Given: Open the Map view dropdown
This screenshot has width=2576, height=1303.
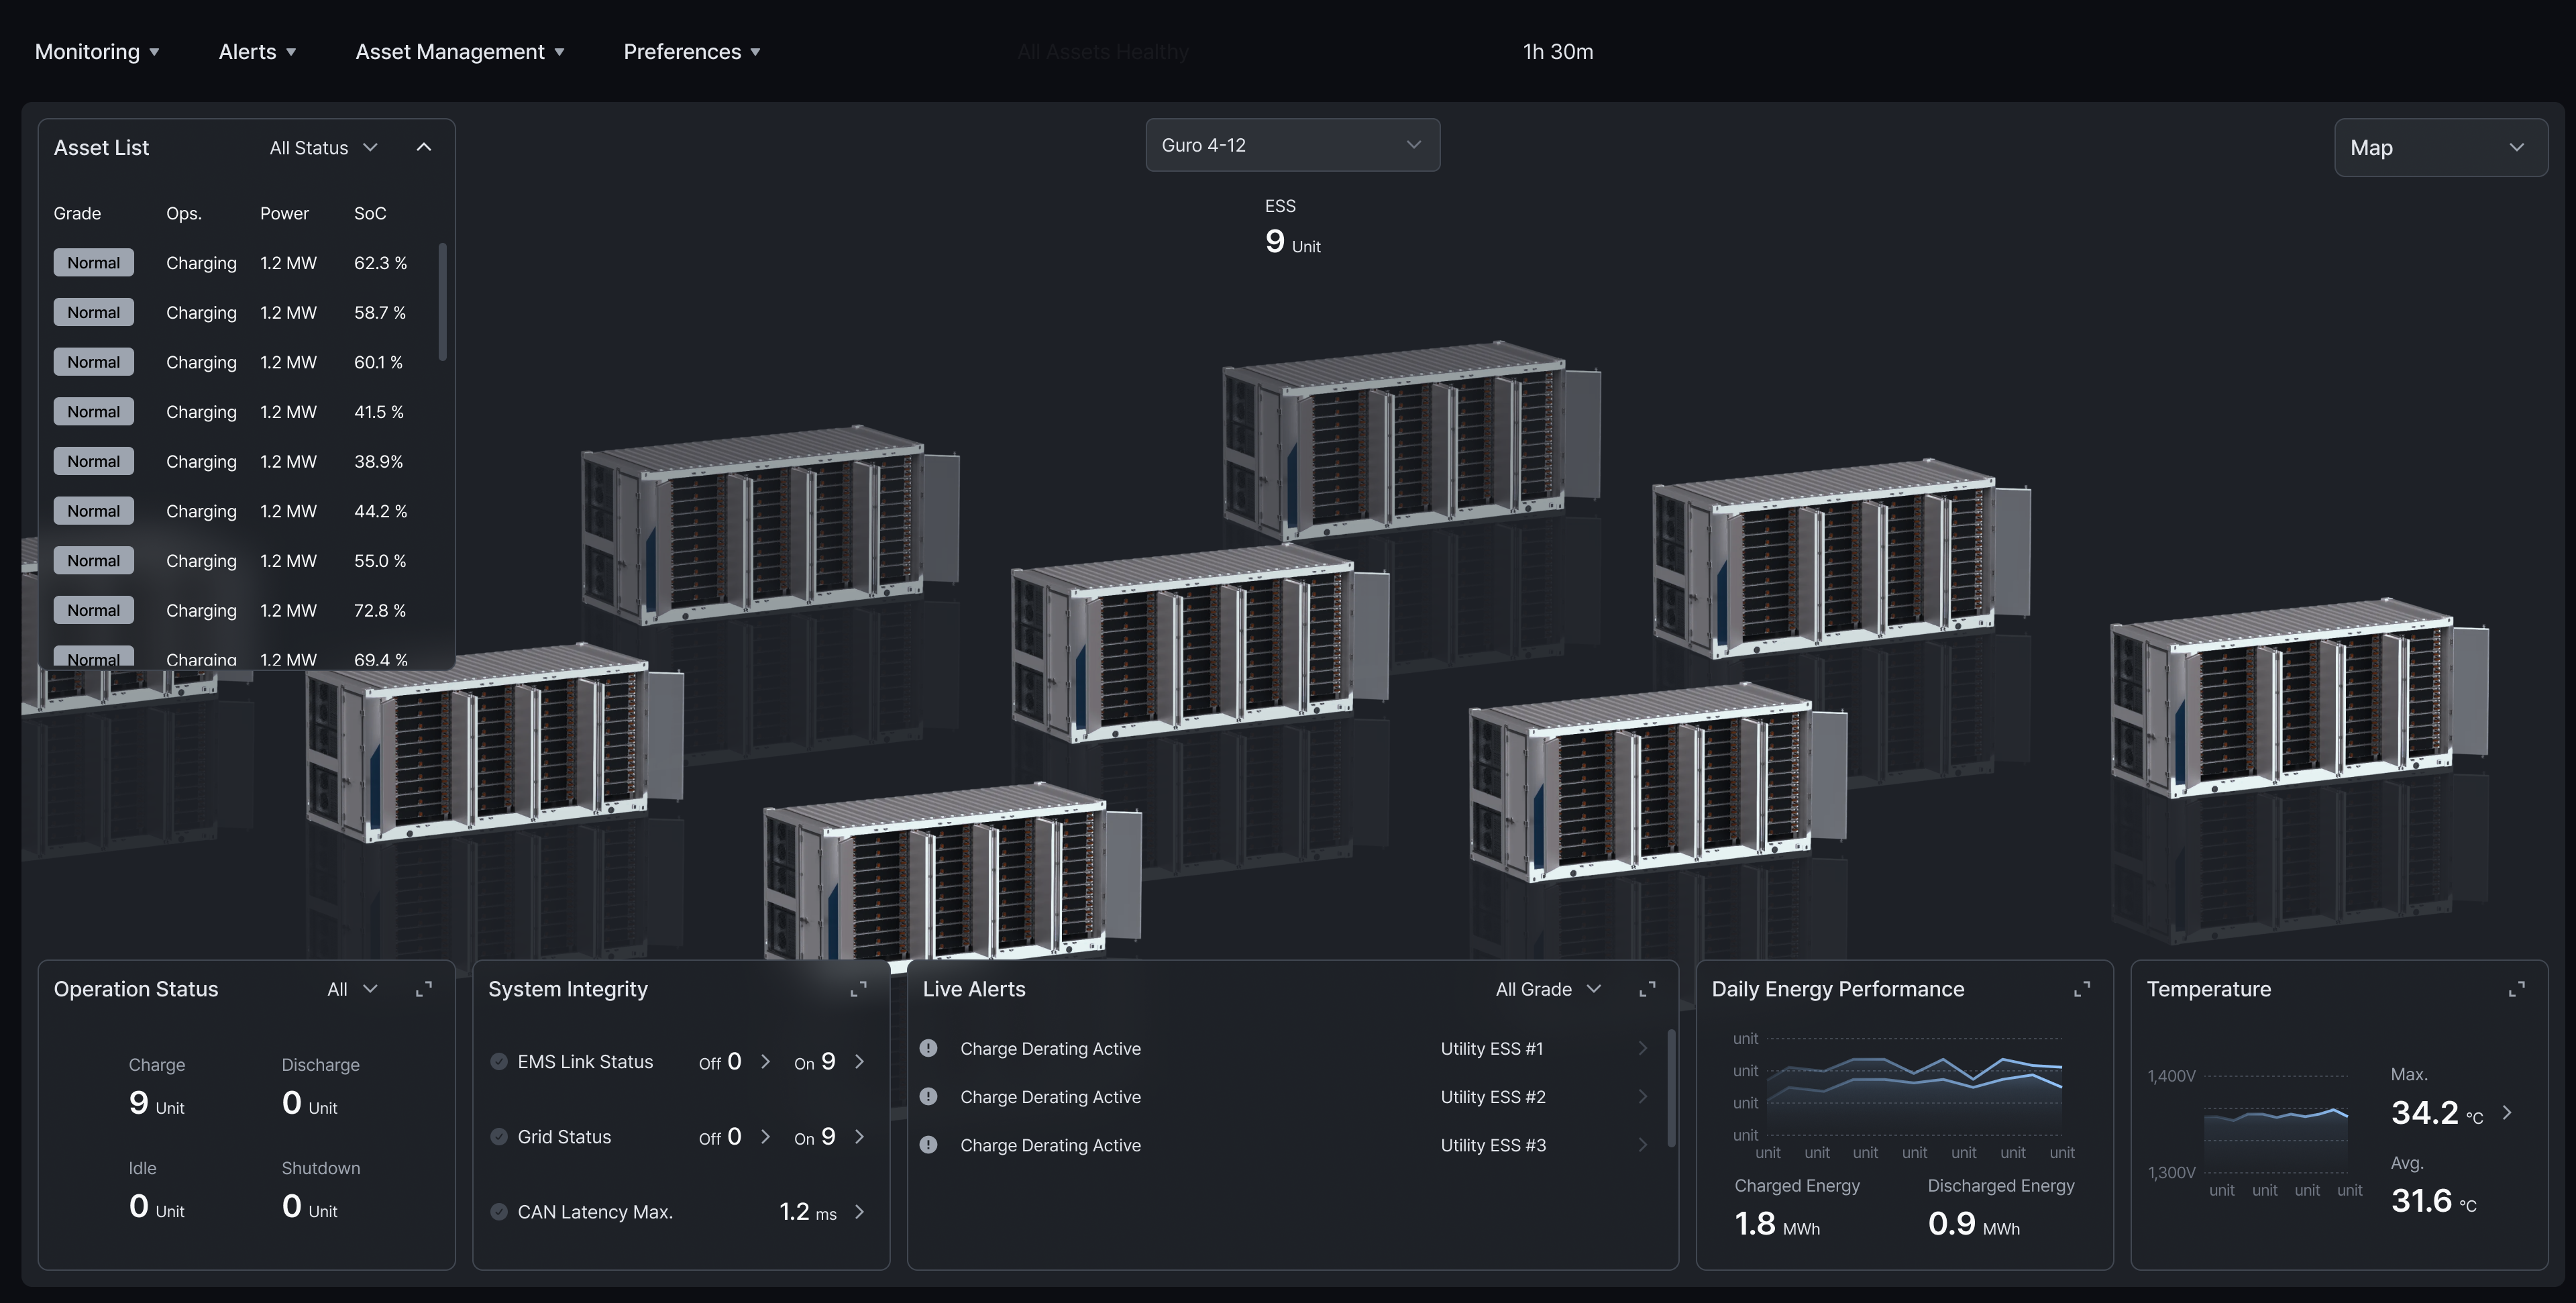Looking at the screenshot, I should (2440, 148).
